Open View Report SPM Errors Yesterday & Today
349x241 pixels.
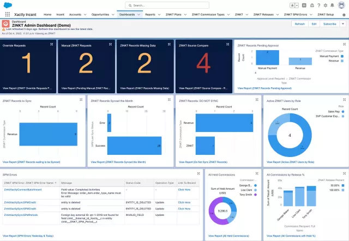coord(28,236)
